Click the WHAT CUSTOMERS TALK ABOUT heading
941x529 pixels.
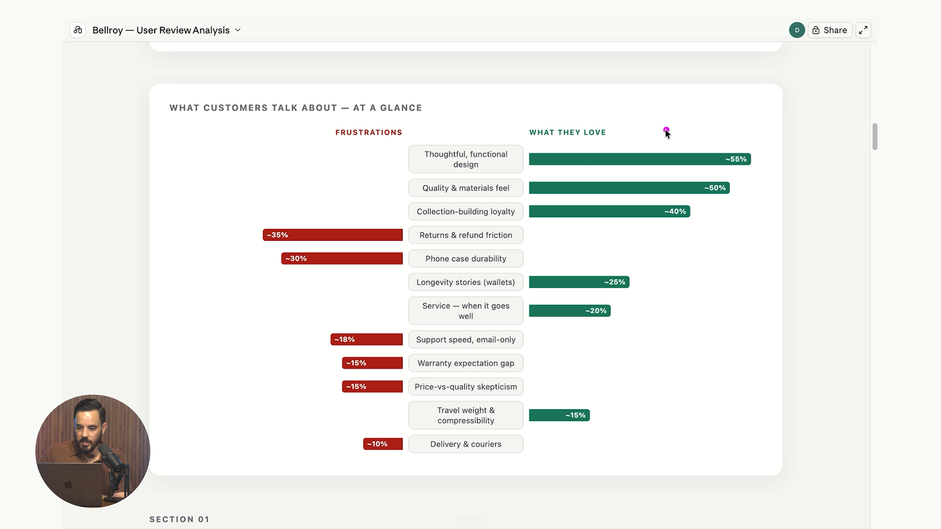tap(296, 108)
